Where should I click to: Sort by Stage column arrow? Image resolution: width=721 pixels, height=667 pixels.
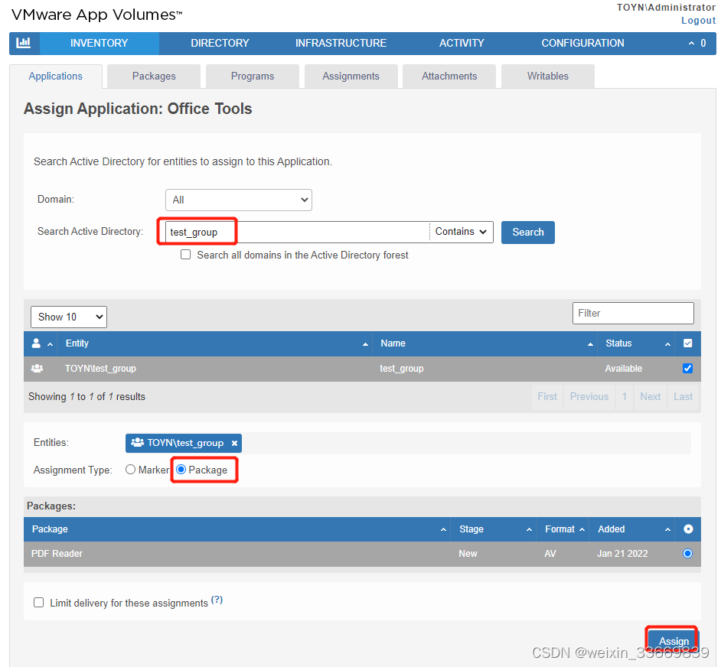529,529
